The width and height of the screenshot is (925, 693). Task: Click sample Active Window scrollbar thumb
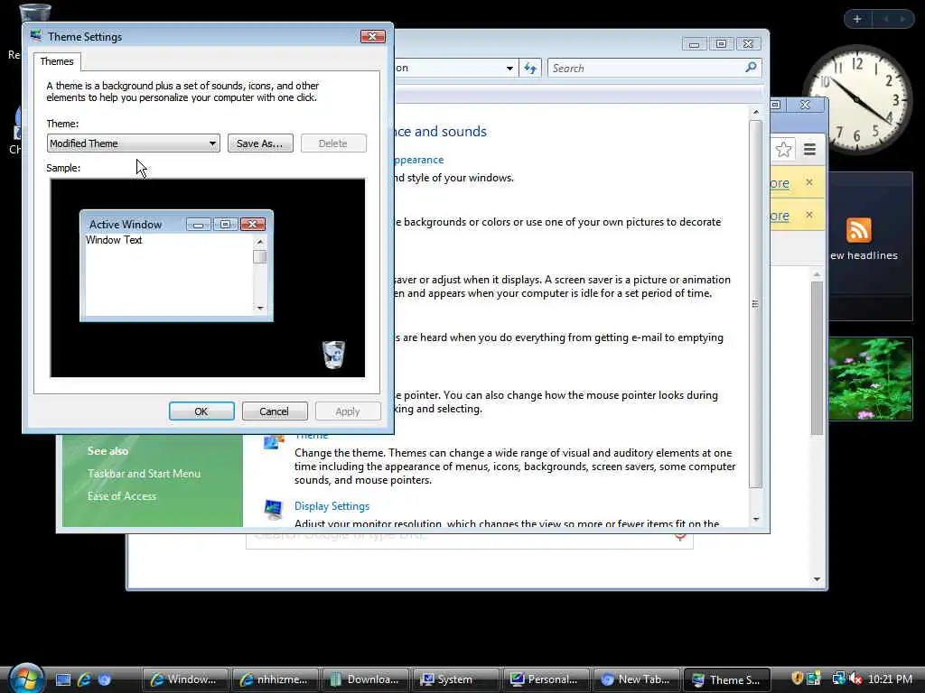coord(259,257)
